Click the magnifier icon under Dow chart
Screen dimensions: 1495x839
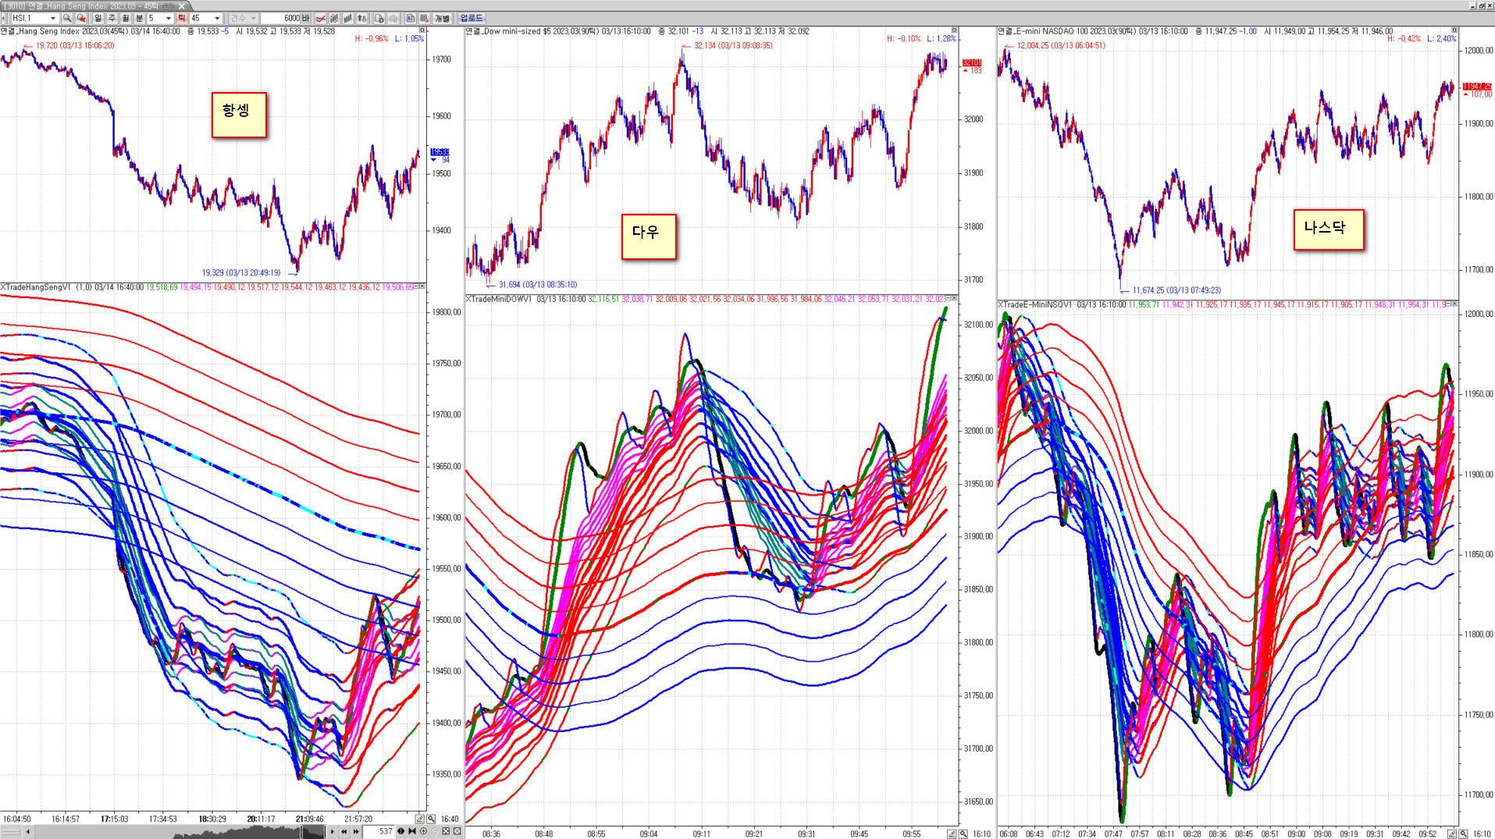point(963,834)
